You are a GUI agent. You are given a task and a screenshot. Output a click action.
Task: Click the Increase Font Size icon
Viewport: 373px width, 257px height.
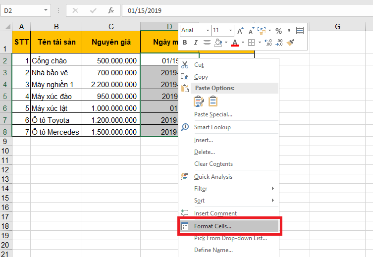(240, 31)
